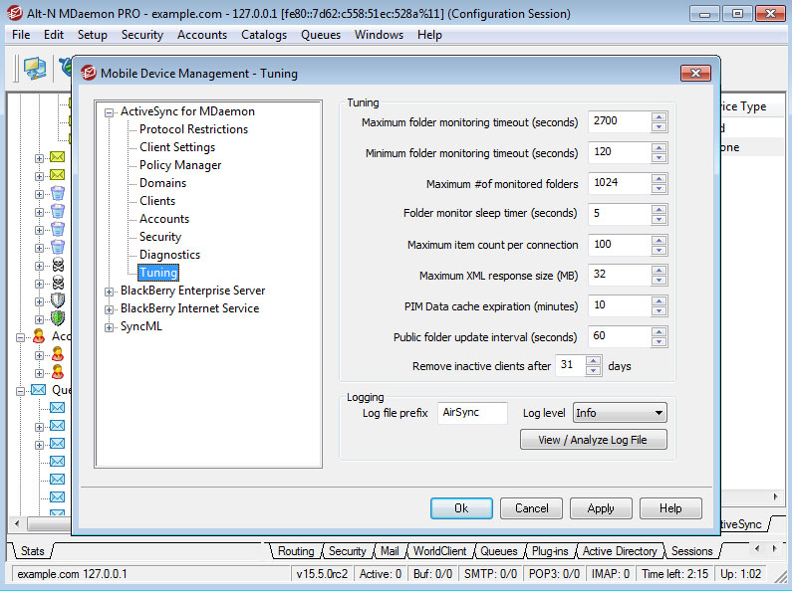Increase Folder monitor sleep timer
This screenshot has width=792, height=591.
click(659, 210)
